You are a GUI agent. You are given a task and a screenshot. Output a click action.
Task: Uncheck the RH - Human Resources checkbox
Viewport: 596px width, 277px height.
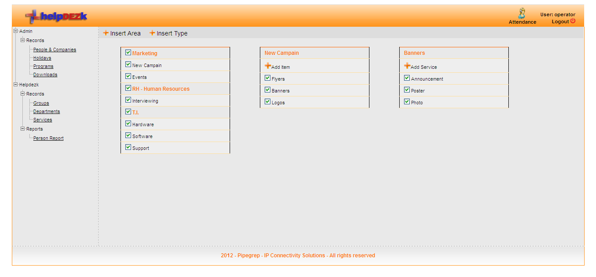click(128, 87)
